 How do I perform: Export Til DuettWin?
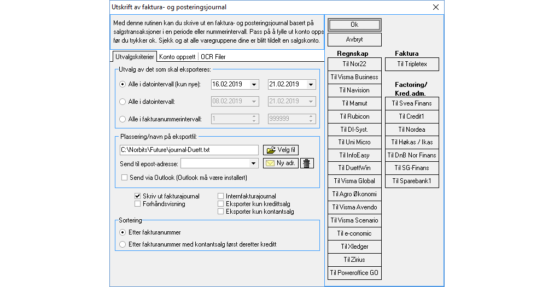pyautogui.click(x=354, y=168)
